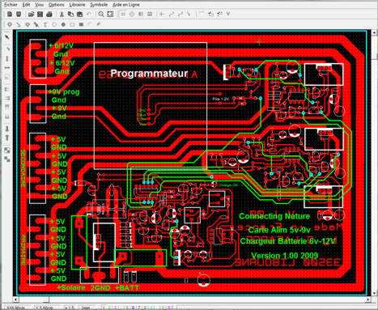The height and width of the screenshot is (310, 378).
Task: Select the text T tool
Action: (x=45, y=24)
